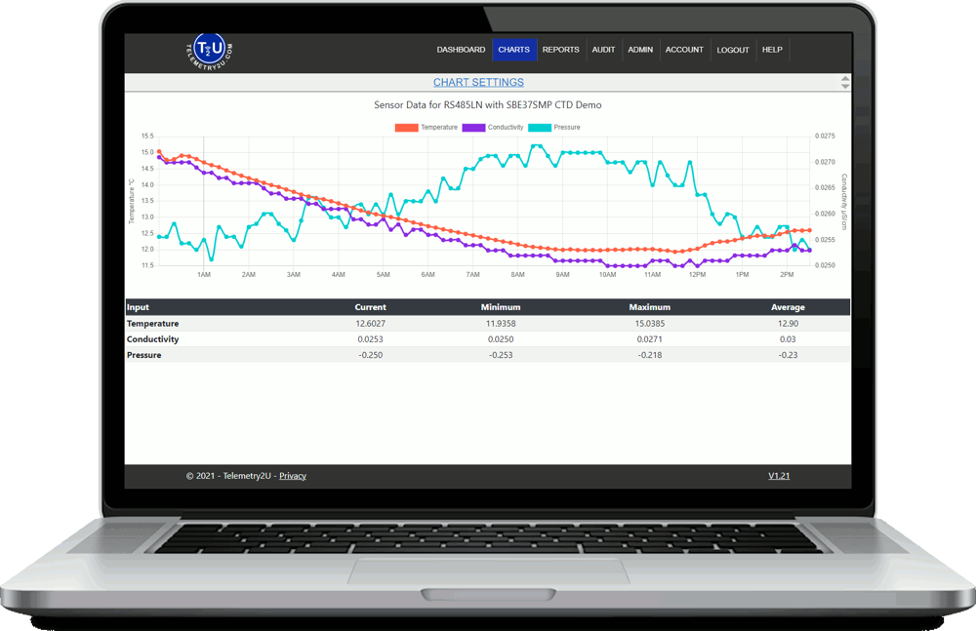Screen dimensions: 976x631
Task: Select the Temperature row label
Action: pyautogui.click(x=152, y=324)
